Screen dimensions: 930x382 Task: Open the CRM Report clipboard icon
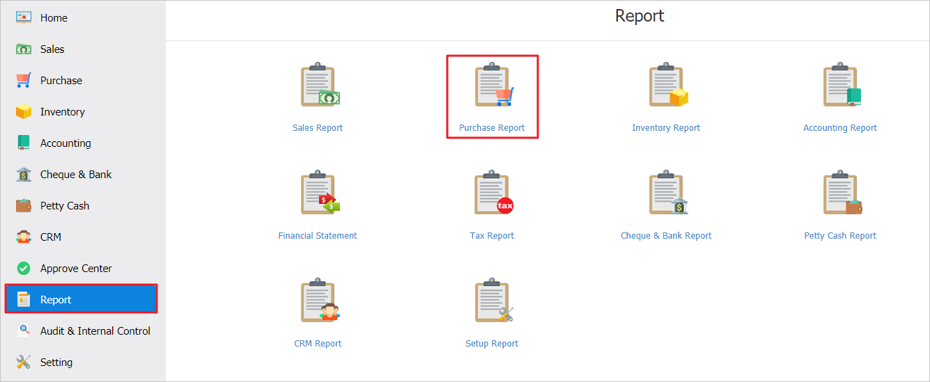pyautogui.click(x=319, y=301)
